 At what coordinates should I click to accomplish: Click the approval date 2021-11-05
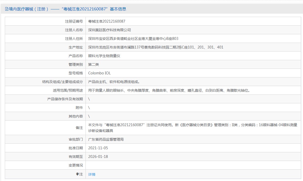pos(98,148)
